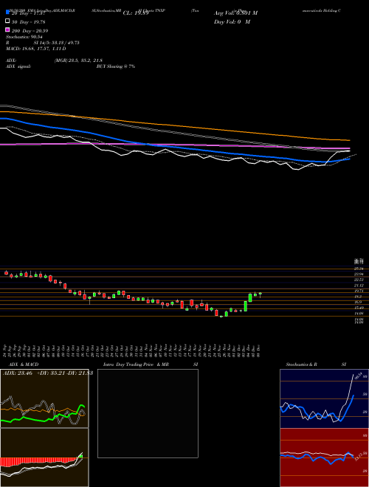
Task: Click the 'BUY Slowing @ 7%' signal text
Action: click(x=116, y=66)
